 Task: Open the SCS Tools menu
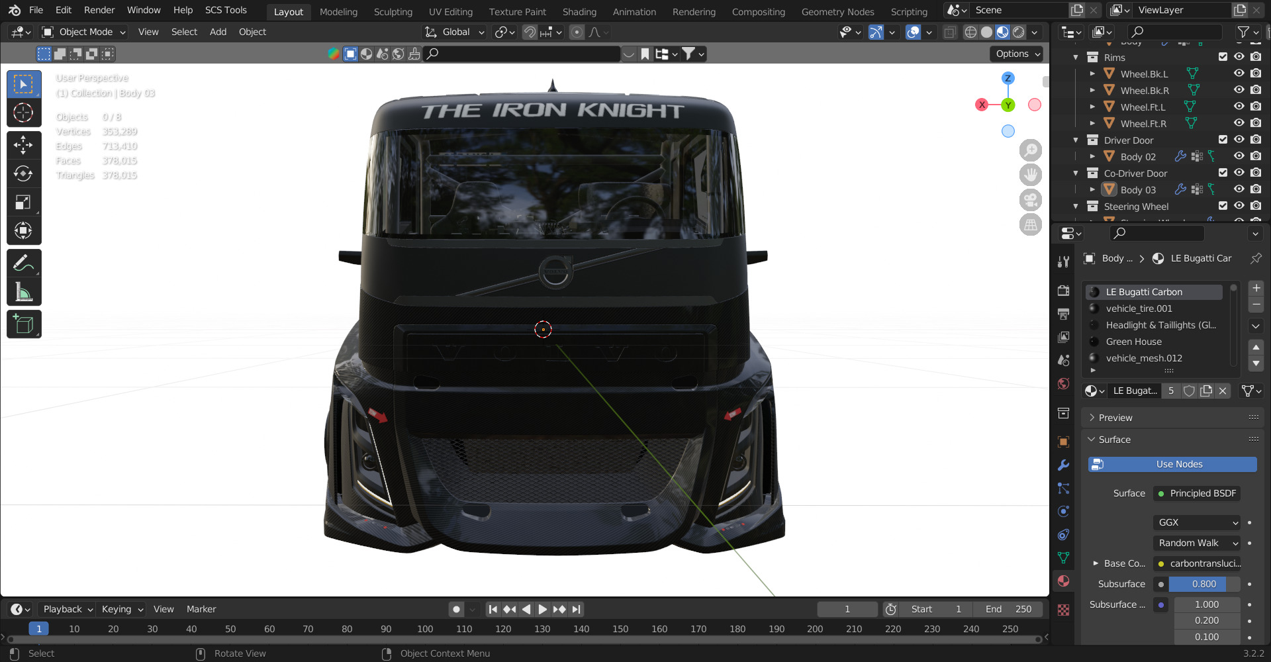coord(226,10)
